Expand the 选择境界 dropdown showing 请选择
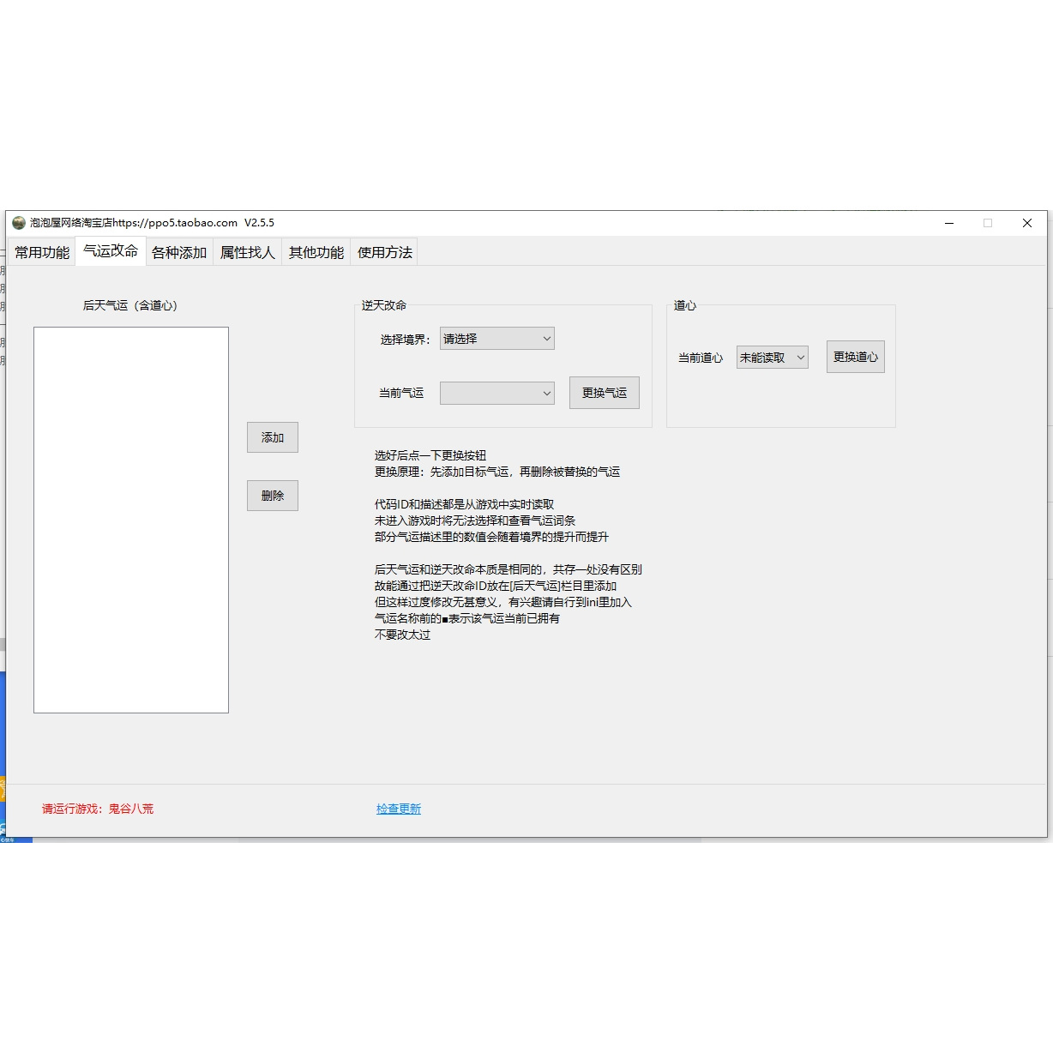The image size is (1053, 1053). pos(497,339)
